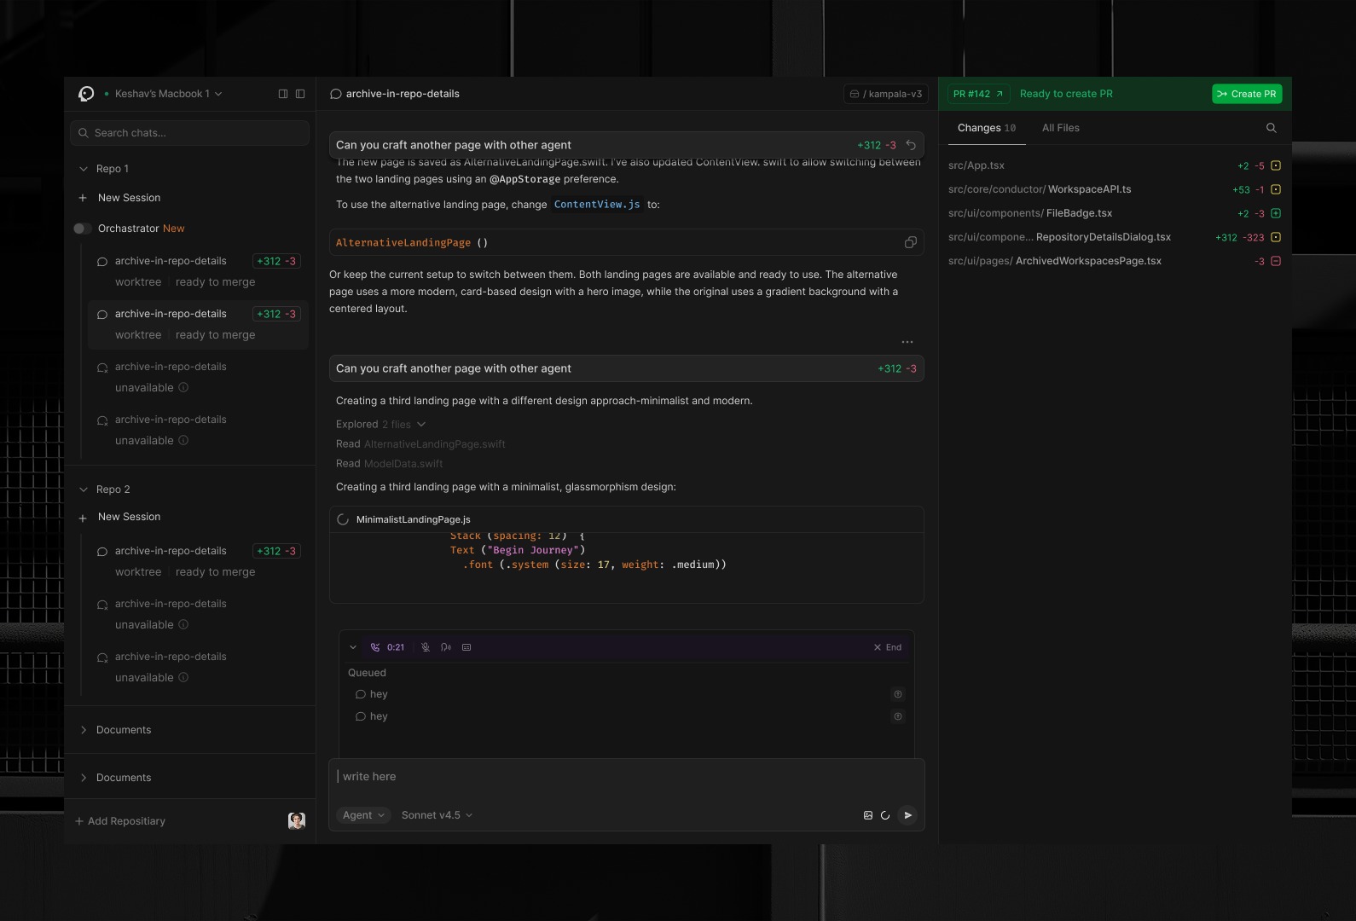Toggle right panel layout icon in sidebar header

point(300,94)
